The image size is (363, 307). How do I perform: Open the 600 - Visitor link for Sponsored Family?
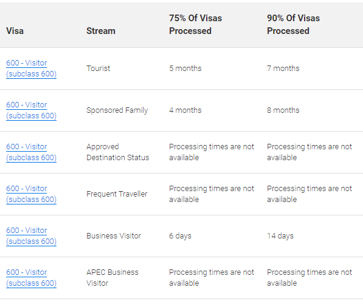[x=31, y=110]
